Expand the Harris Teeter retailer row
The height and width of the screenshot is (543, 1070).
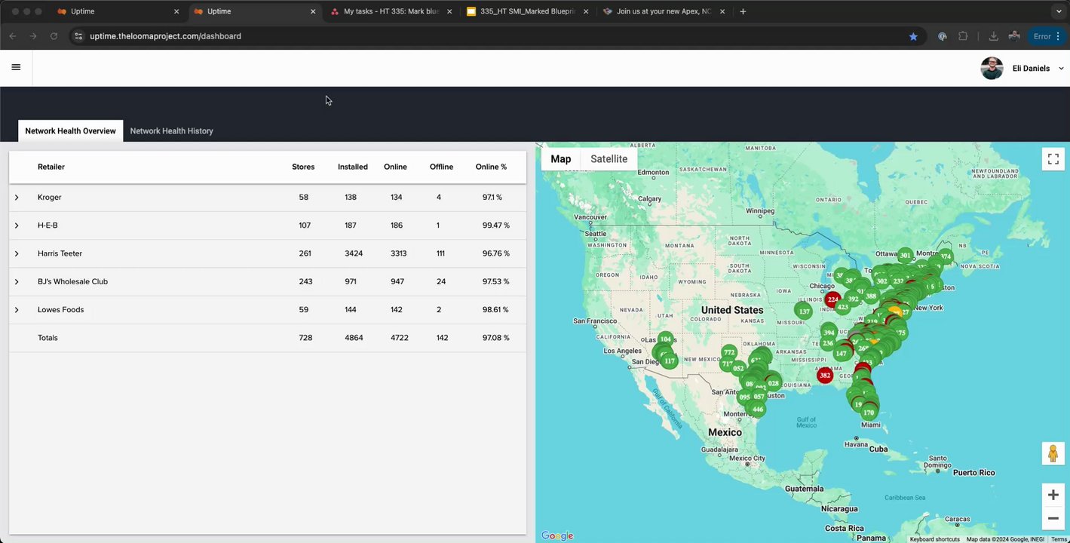[x=17, y=253]
